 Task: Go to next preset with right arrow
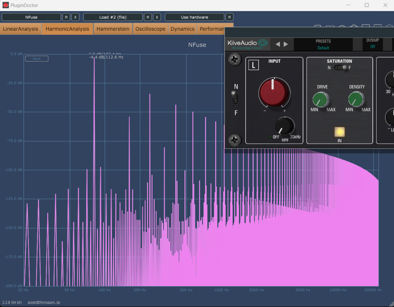pos(286,44)
